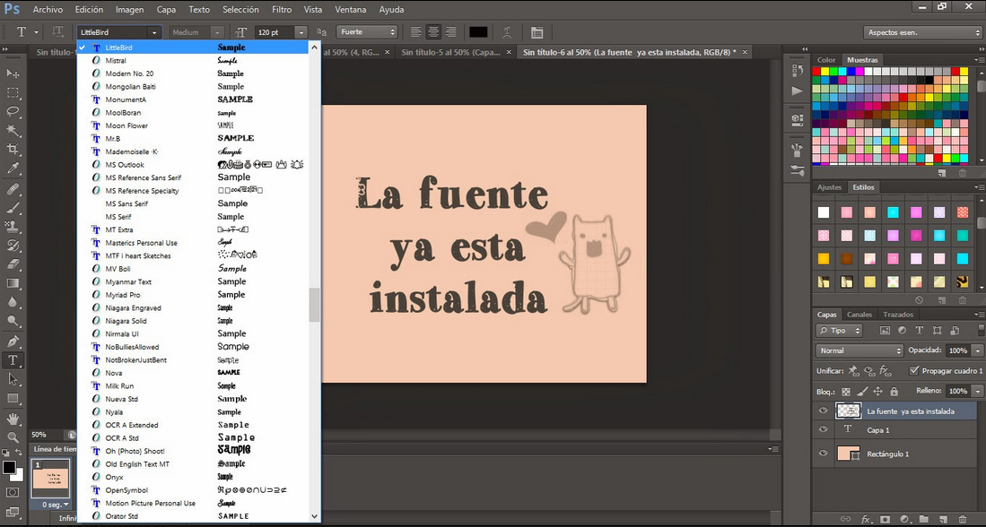Open the Imagen menu

point(129,9)
